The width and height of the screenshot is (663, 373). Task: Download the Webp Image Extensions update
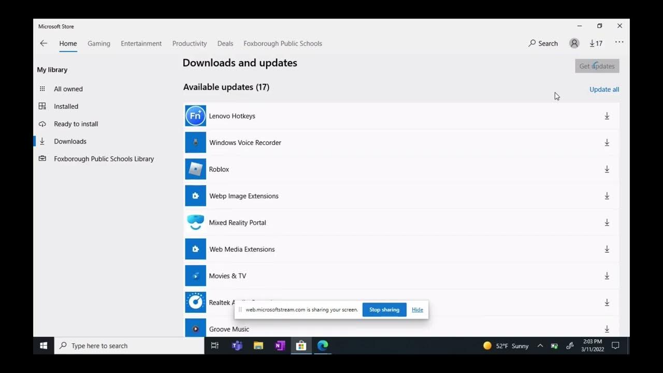tap(607, 196)
